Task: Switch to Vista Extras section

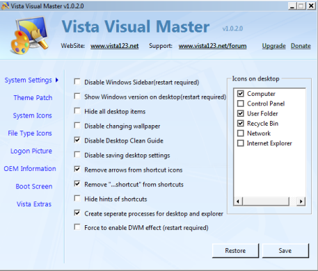Action: (x=34, y=204)
